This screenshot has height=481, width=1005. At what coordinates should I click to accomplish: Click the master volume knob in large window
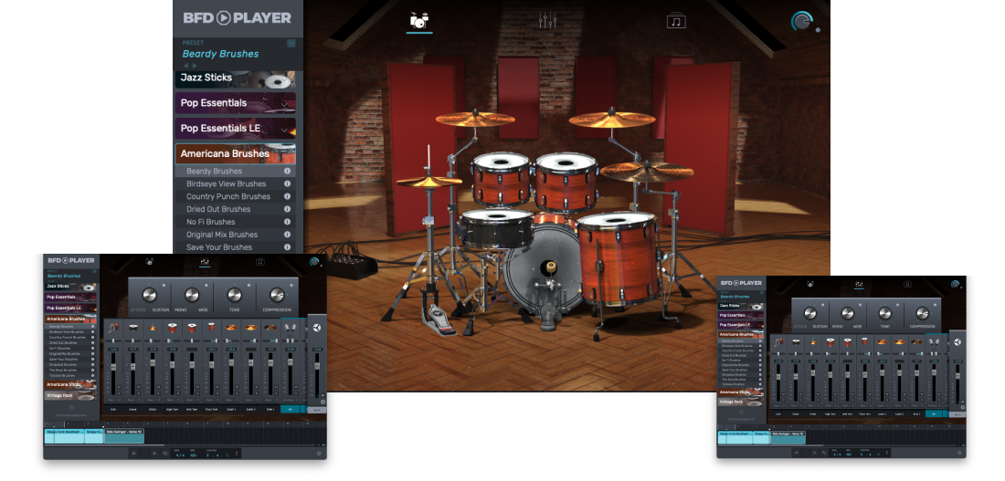click(801, 21)
